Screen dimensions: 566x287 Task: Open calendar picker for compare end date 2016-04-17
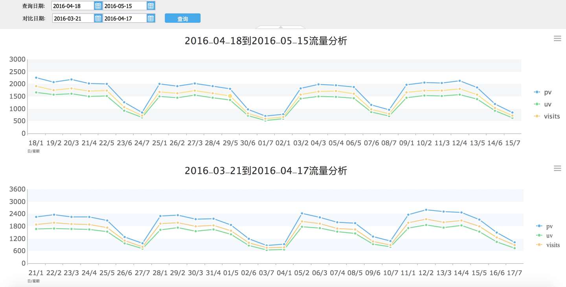point(151,18)
